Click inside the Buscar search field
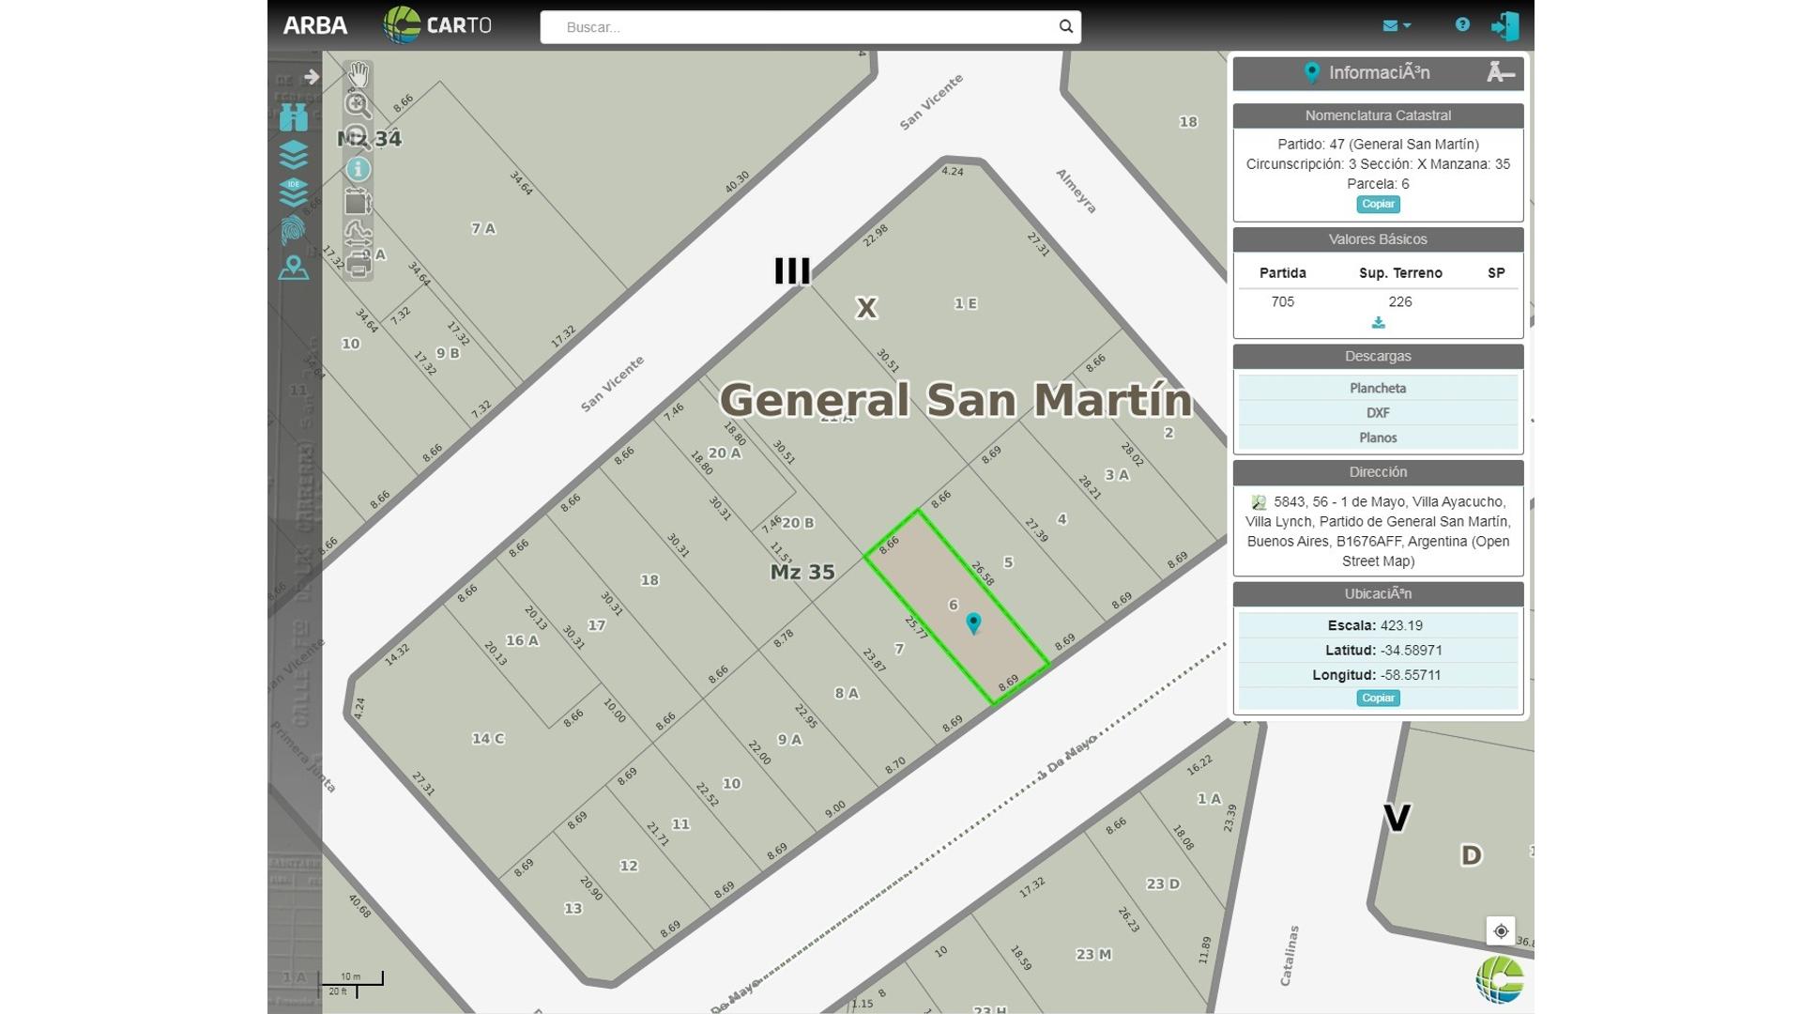This screenshot has width=1802, height=1014. (x=798, y=27)
